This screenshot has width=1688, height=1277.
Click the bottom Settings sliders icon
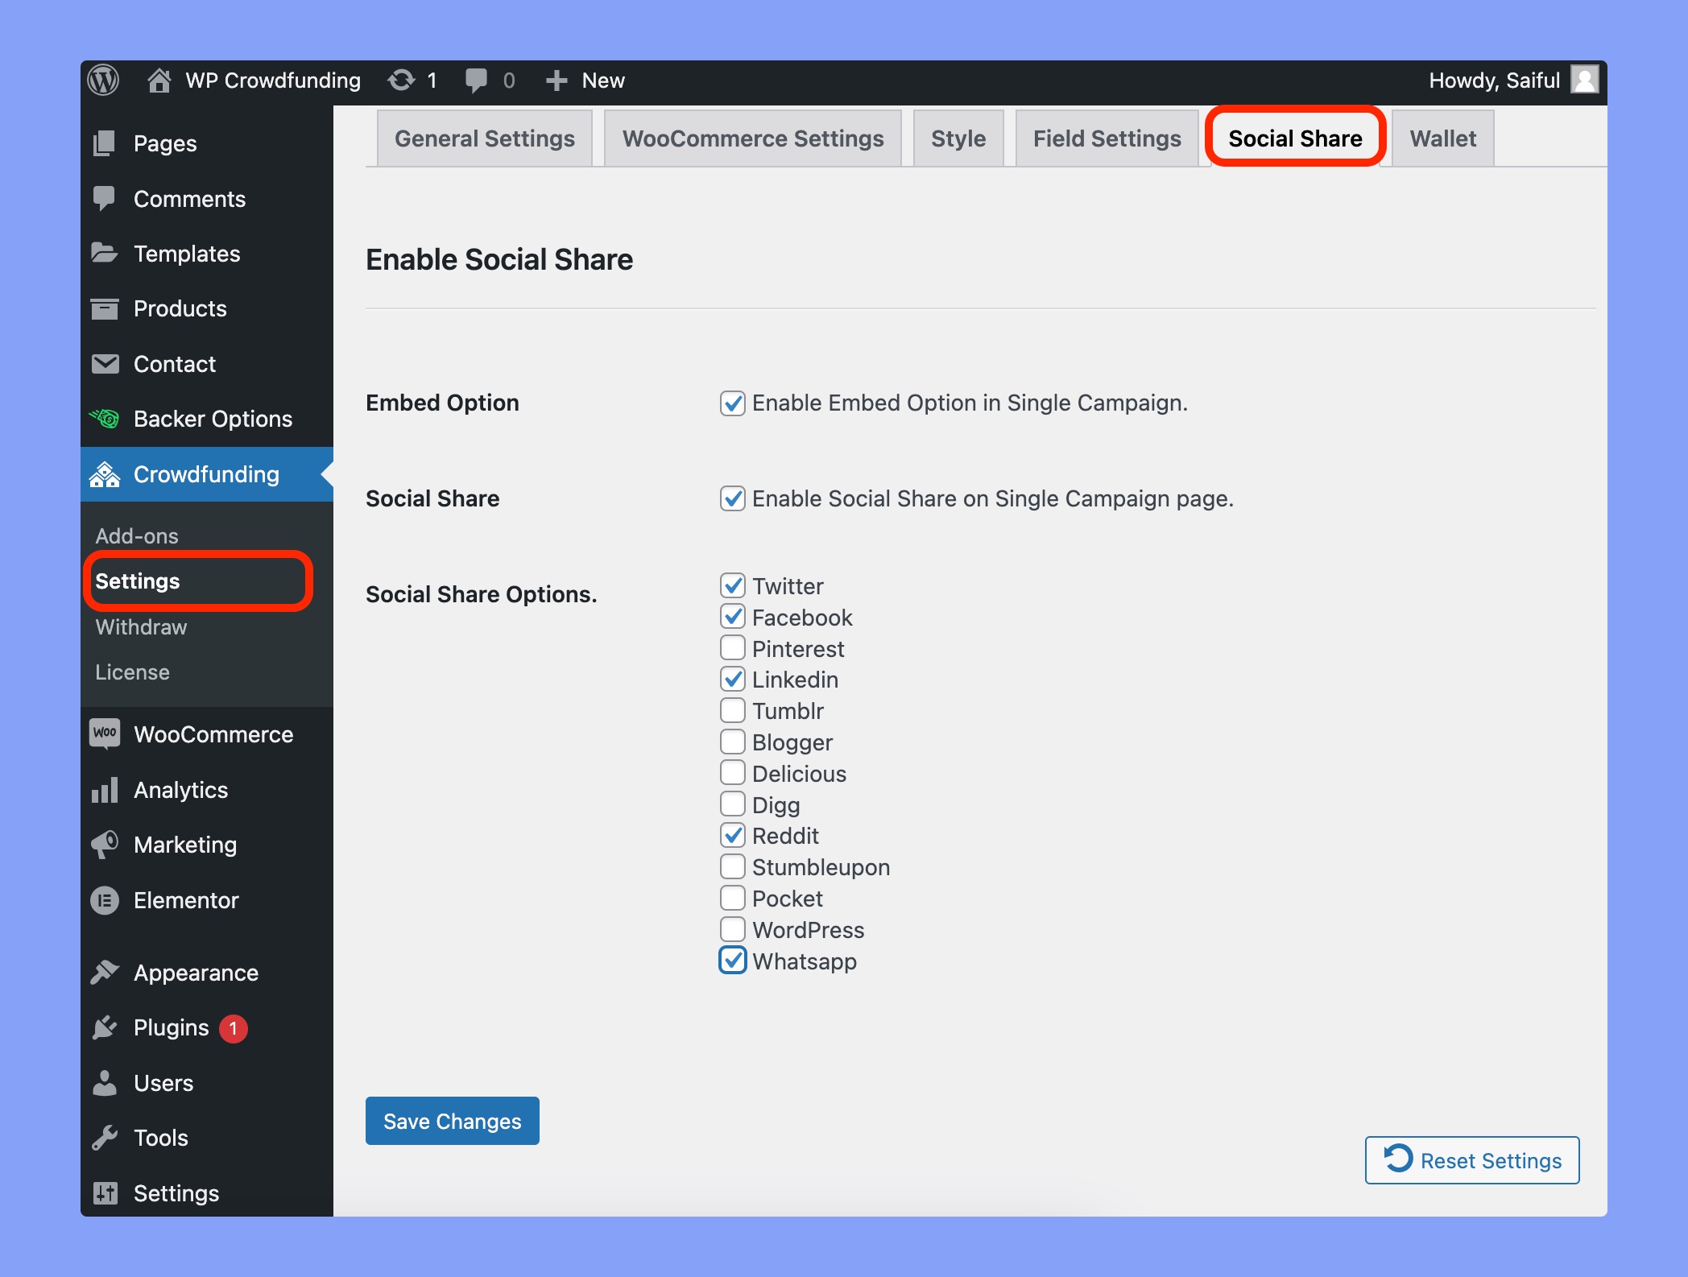[105, 1193]
